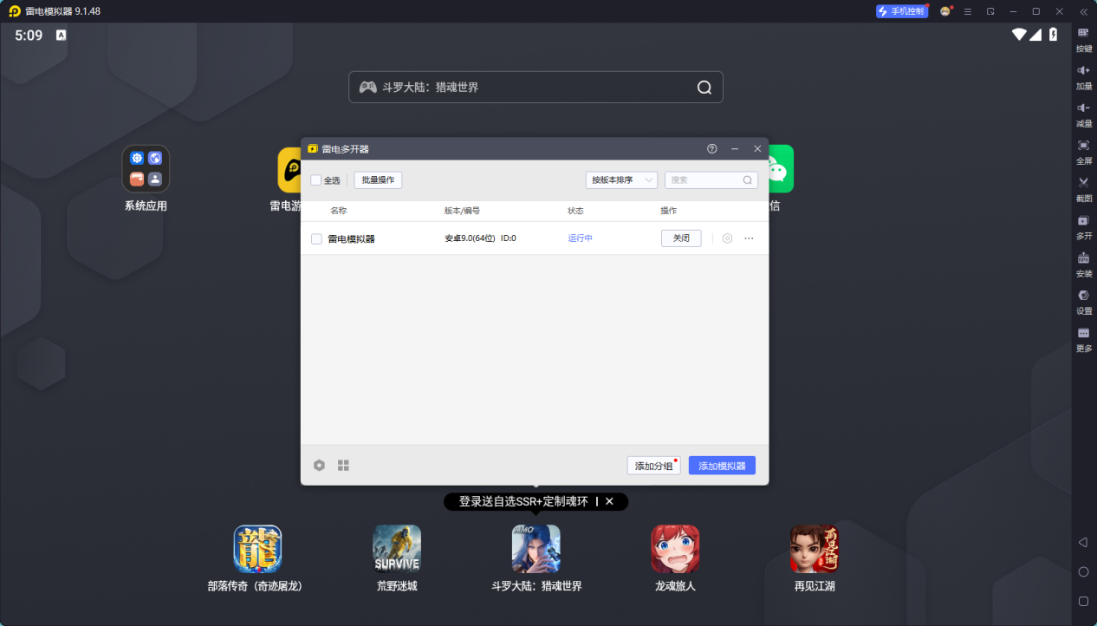Click the blue 添加模拟器 button
The width and height of the screenshot is (1097, 626).
[722, 466]
